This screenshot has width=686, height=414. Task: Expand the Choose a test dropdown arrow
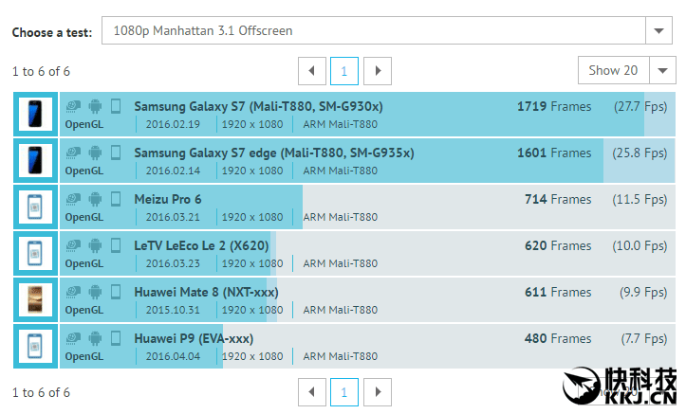658,31
